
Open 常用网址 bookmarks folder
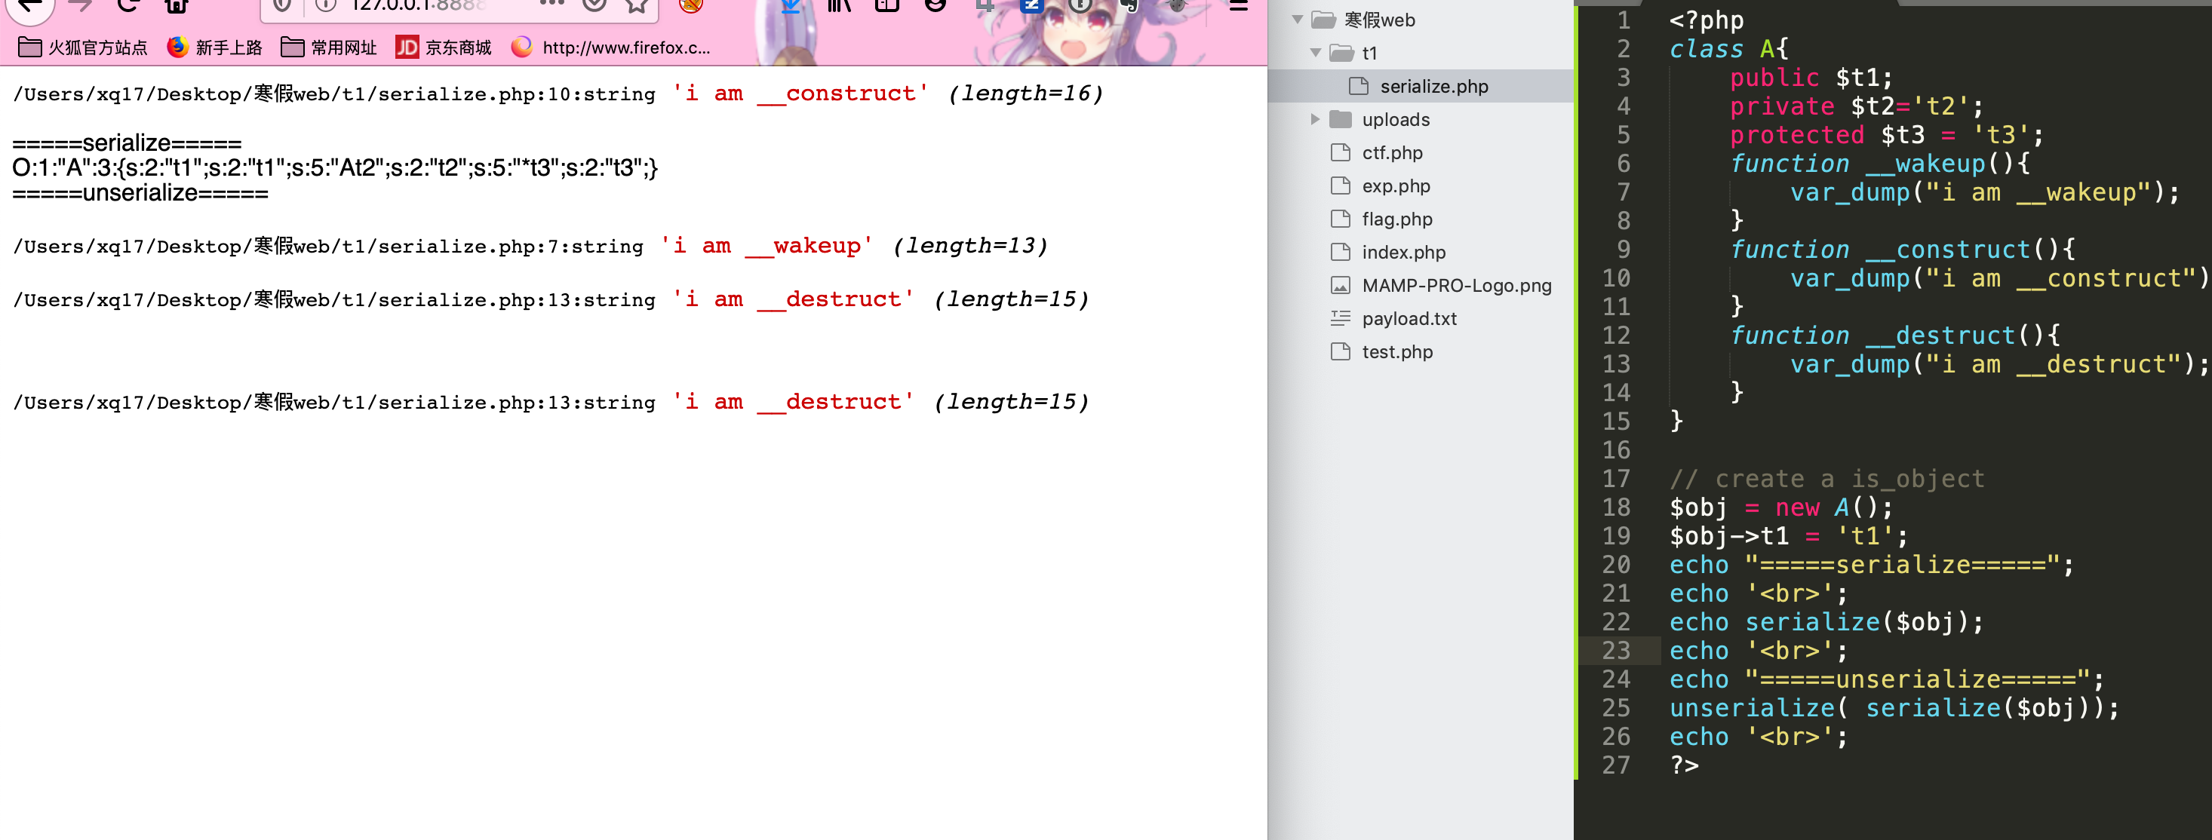click(329, 48)
